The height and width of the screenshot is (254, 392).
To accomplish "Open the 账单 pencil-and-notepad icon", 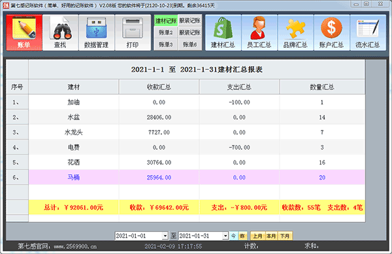I will point(24,33).
